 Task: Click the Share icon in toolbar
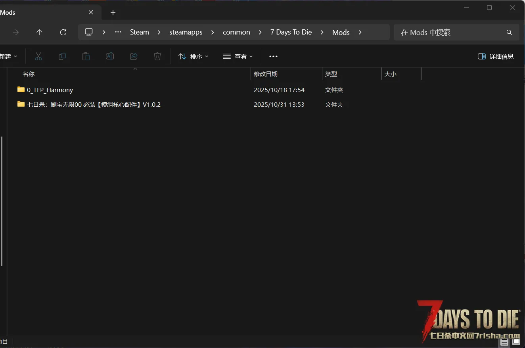pyautogui.click(x=134, y=56)
